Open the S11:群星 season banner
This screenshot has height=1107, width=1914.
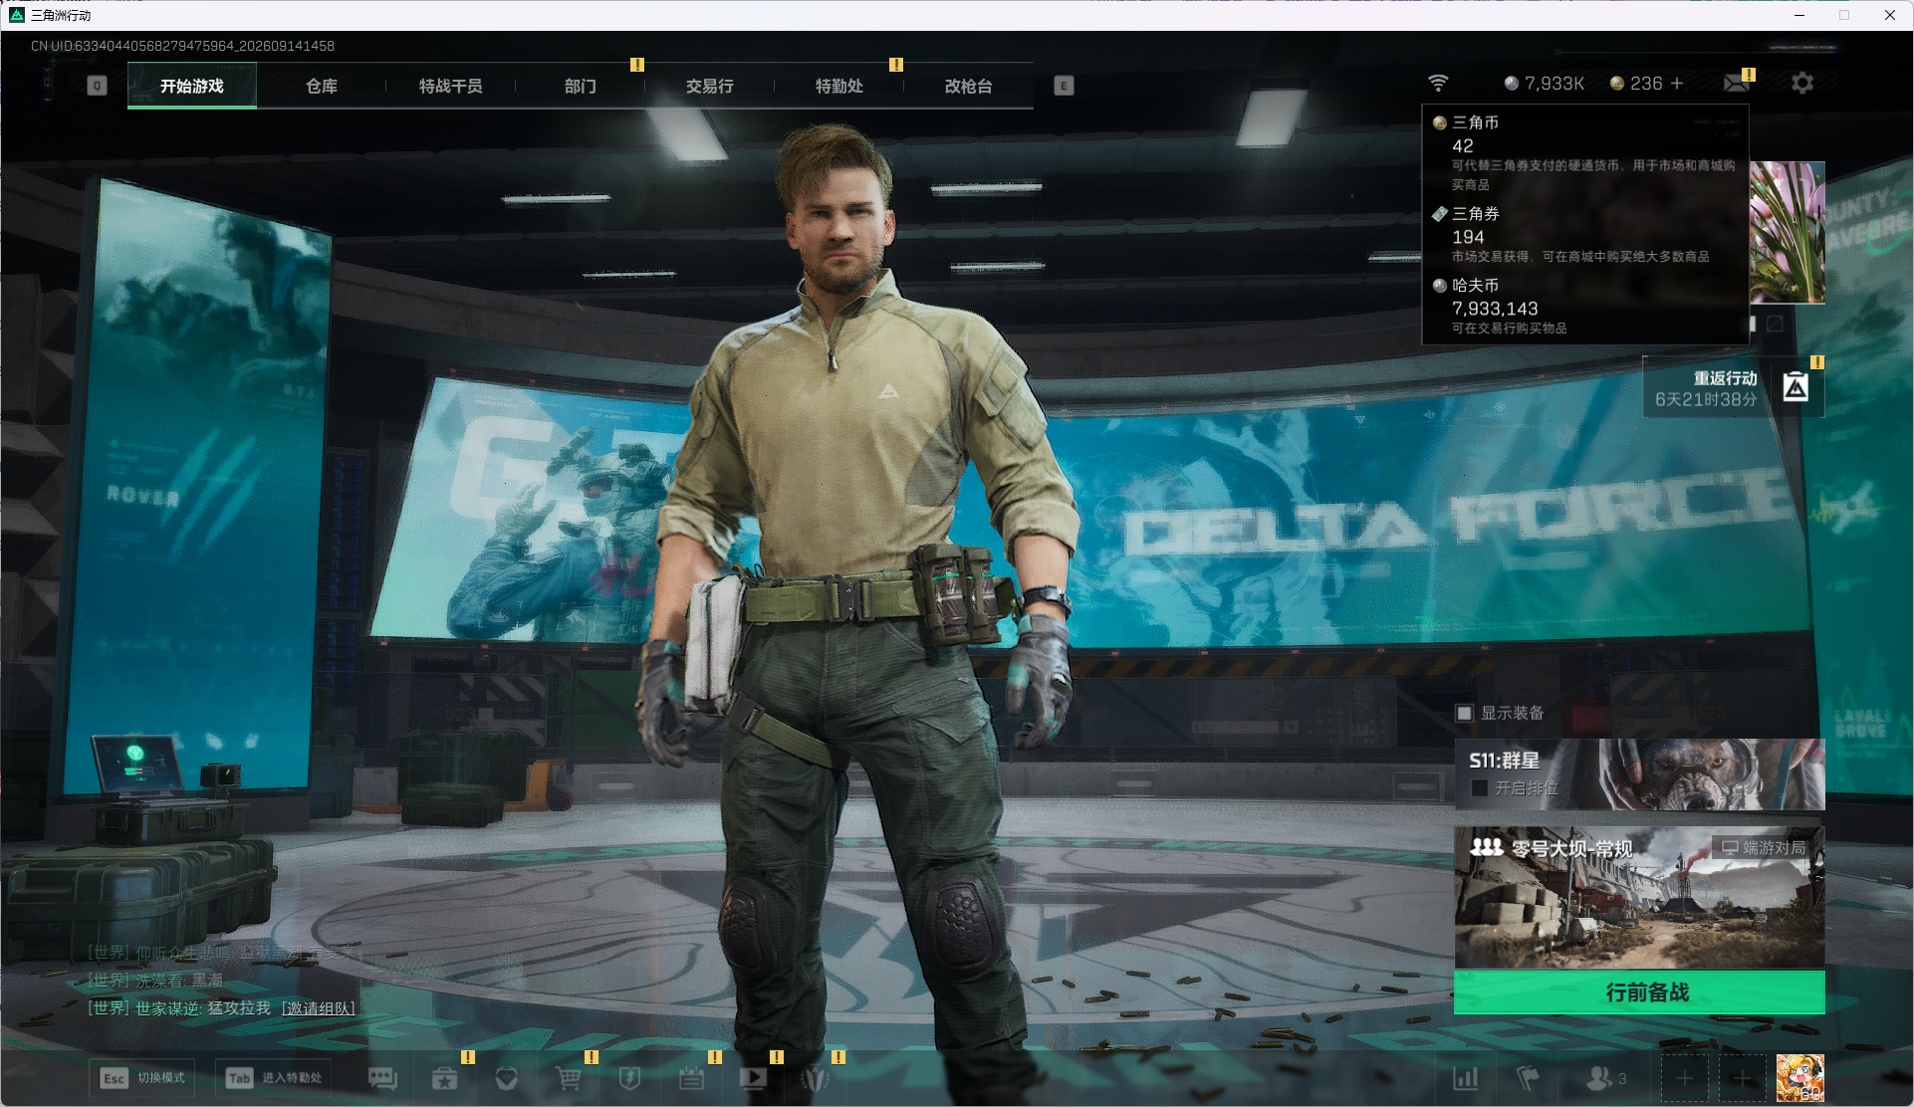click(1639, 774)
